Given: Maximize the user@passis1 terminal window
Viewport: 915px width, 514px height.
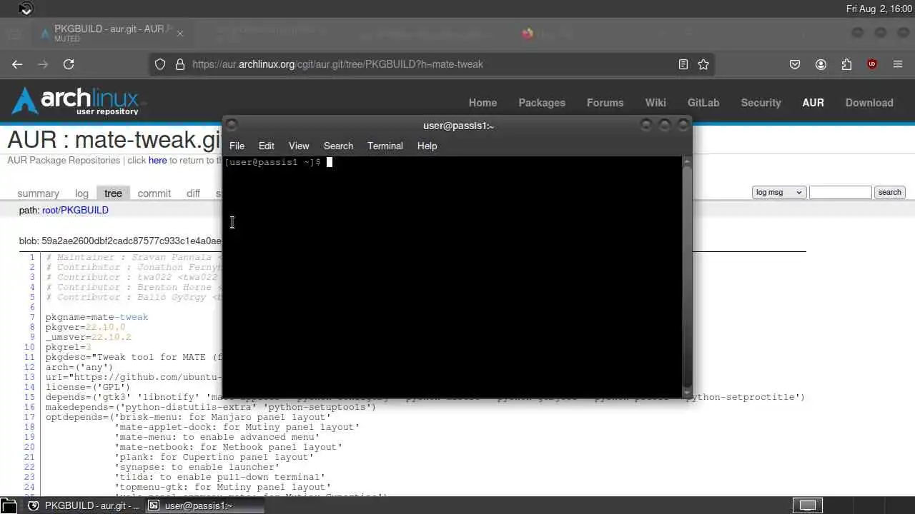Looking at the screenshot, I should click(x=665, y=125).
